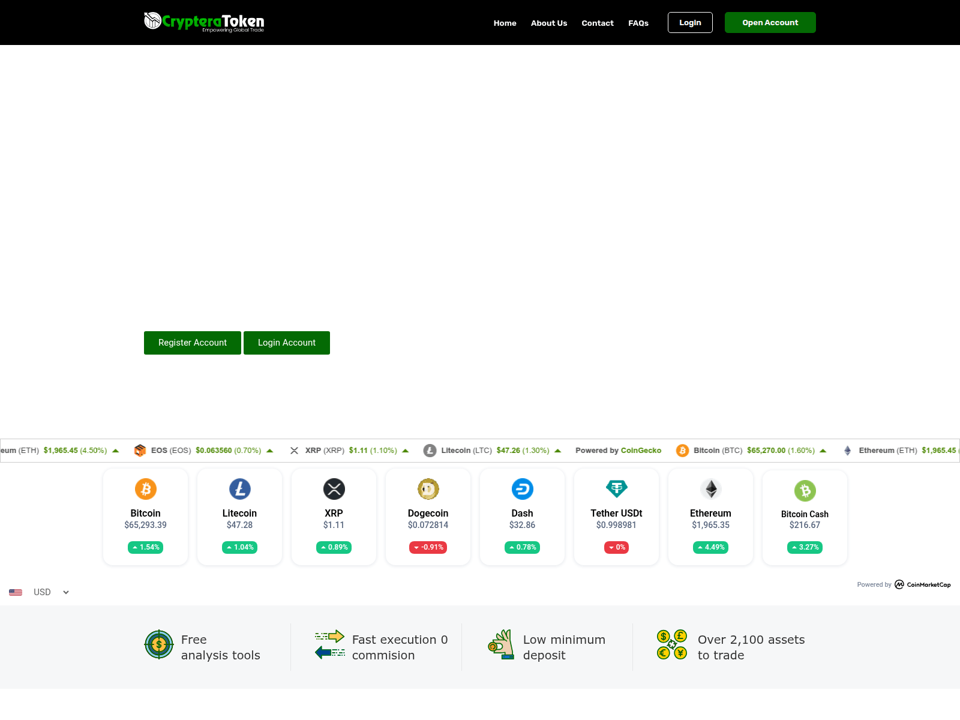Viewport: 960px width, 720px height.
Task: Open the Contact page
Action: pos(598,23)
